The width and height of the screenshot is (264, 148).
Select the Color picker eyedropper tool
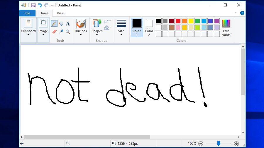click(61, 32)
